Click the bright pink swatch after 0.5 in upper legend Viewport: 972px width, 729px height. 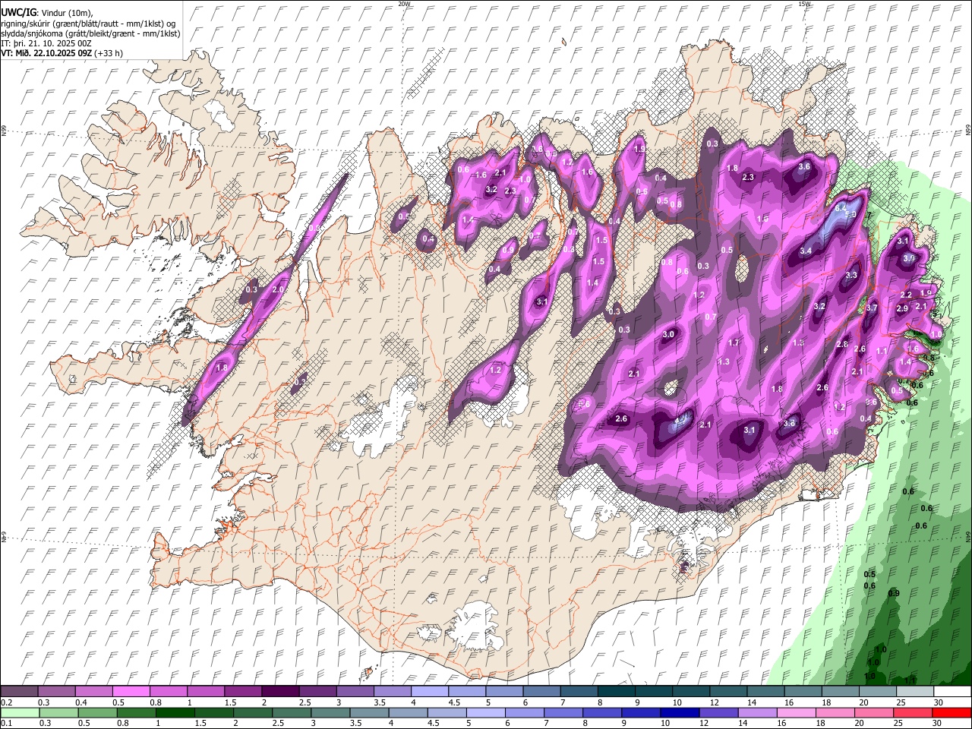[131, 692]
